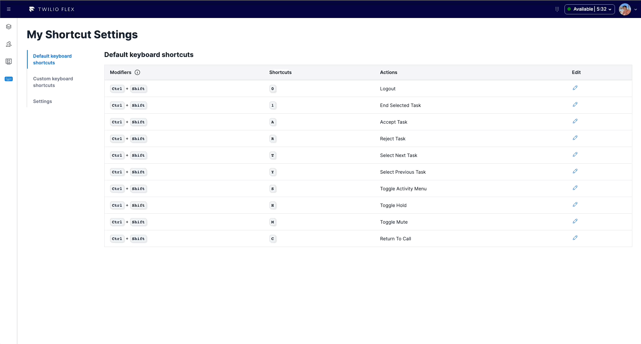Edit the Toggle Activity Menu shortcut
641x344 pixels.
tap(575, 188)
